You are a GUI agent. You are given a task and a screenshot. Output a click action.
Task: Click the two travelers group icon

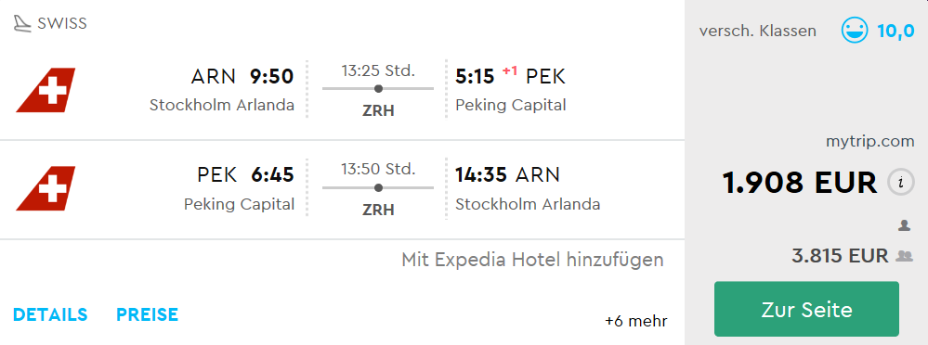(905, 256)
